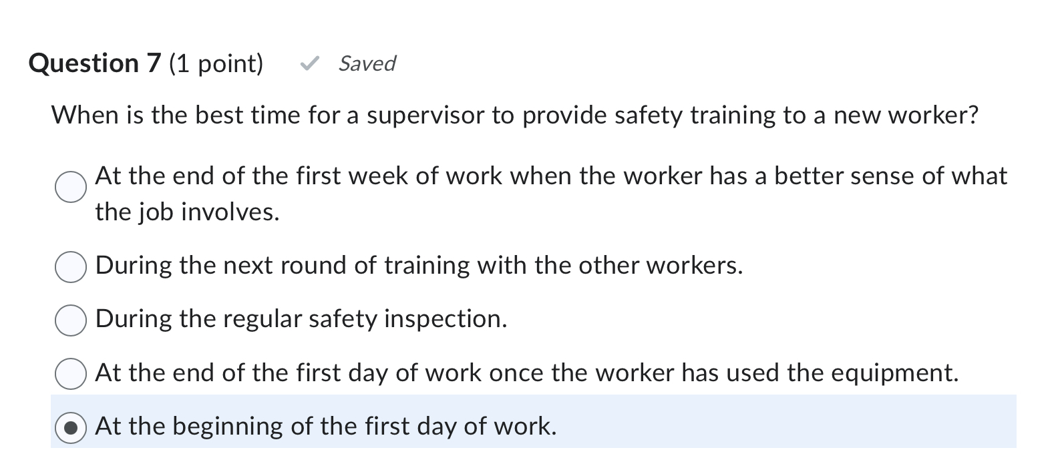Click 'At the beginning of the first day' text
Image resolution: width=1064 pixels, height=466 pixels.
coord(326,426)
